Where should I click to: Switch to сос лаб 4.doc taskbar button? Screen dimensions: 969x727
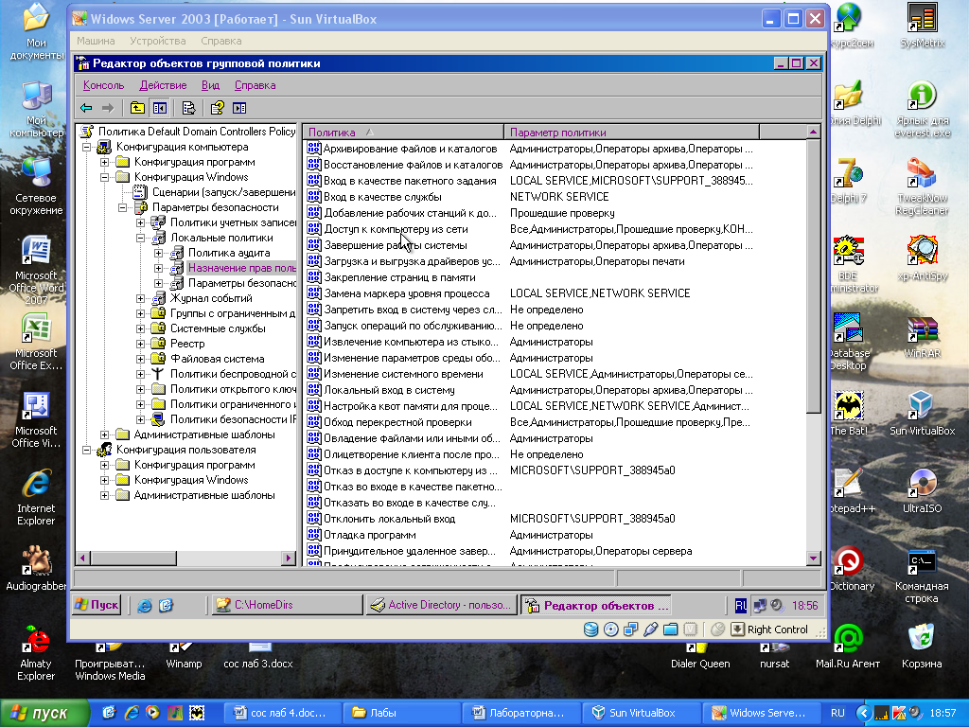[x=281, y=713]
